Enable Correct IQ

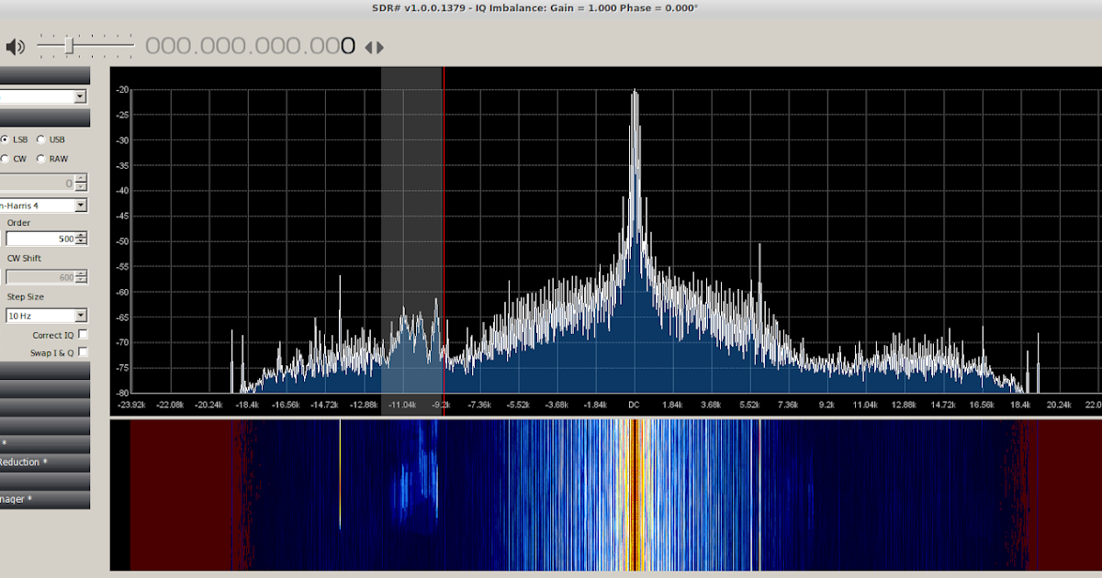(82, 334)
